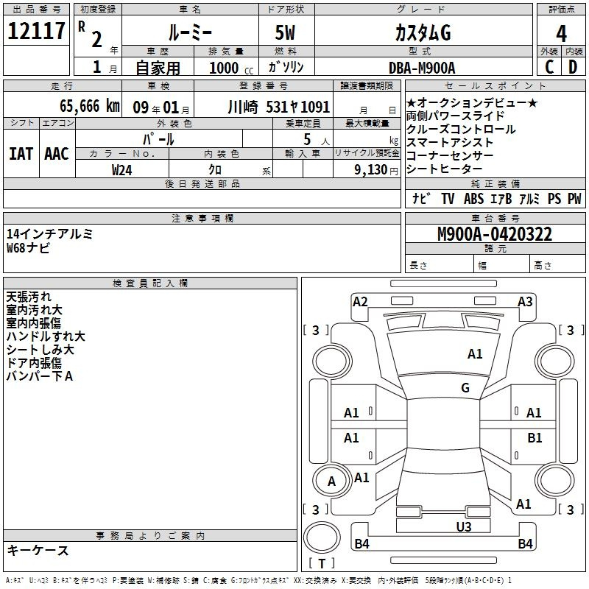Click the G mark on the windshield diagram
The height and width of the screenshot is (589, 589).
pos(465,388)
